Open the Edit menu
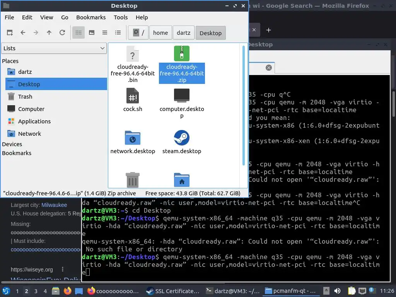The height and width of the screenshot is (297, 396). point(27,17)
